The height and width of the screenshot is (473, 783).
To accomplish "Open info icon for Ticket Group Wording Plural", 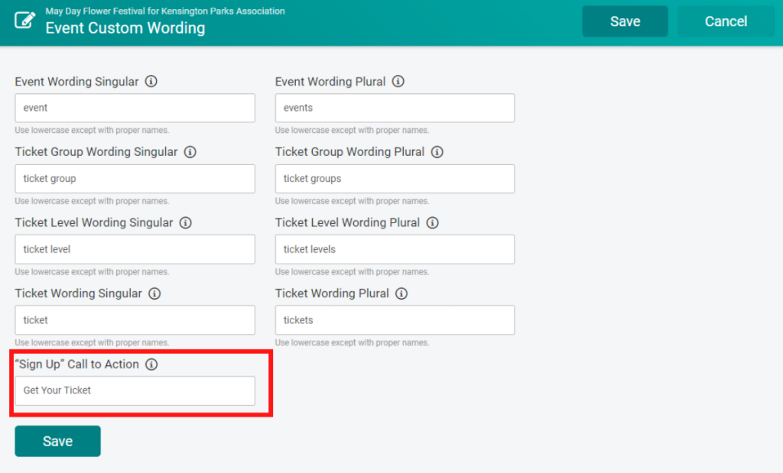I will [437, 152].
